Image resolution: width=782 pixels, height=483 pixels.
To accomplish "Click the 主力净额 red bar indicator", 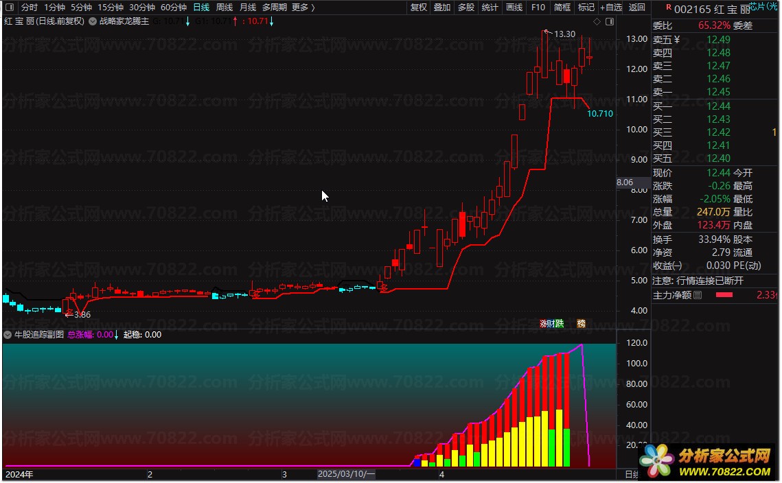I will [724, 295].
